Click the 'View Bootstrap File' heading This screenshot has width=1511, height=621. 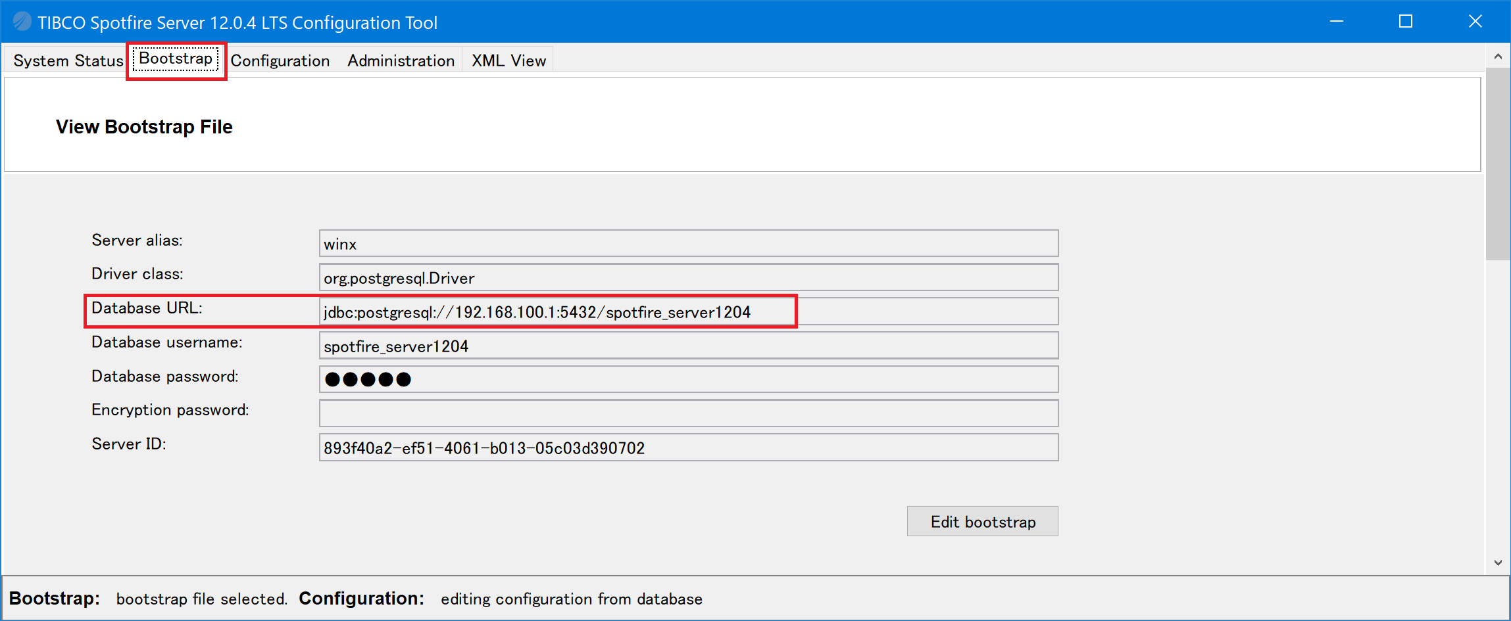[144, 127]
